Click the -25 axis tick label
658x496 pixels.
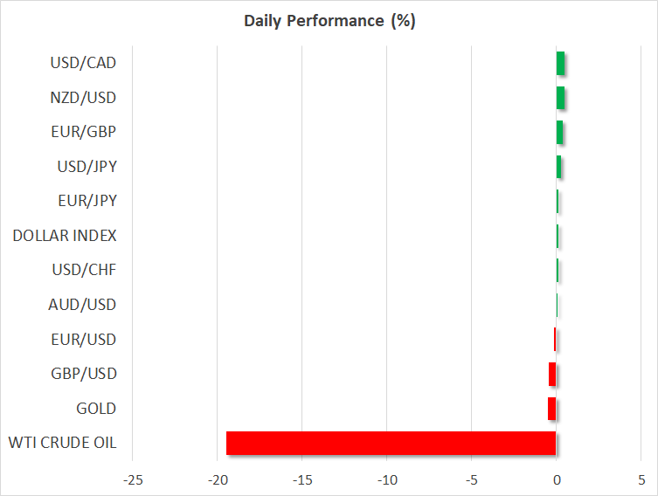click(132, 480)
